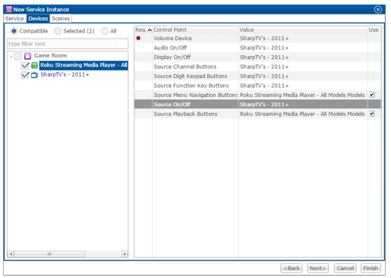Viewport: 391px width, 278px height.
Task: Click the Value cell for Source Function Key Buttons
Action: 303,86
